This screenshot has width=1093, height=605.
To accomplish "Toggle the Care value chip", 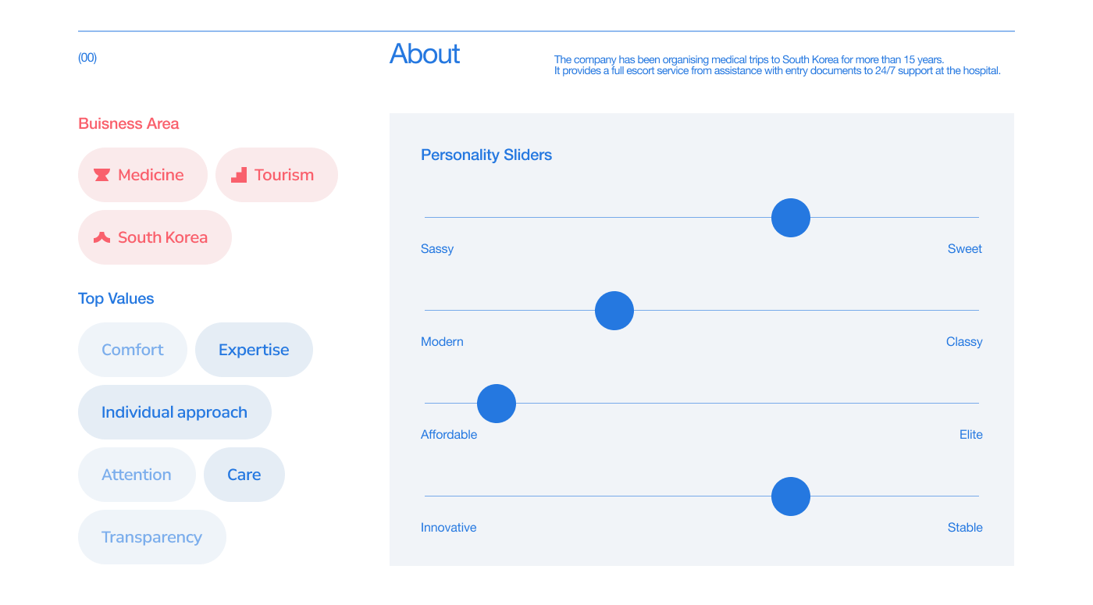I will (x=244, y=475).
